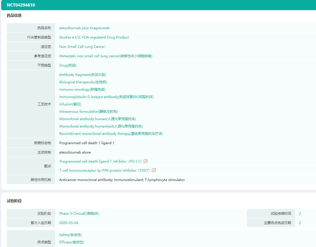Image resolution: width=316 pixels, height=247 pixels.
Task: Click Immuno-oncology(肿瘤免疫) link
Action: pos(82,90)
